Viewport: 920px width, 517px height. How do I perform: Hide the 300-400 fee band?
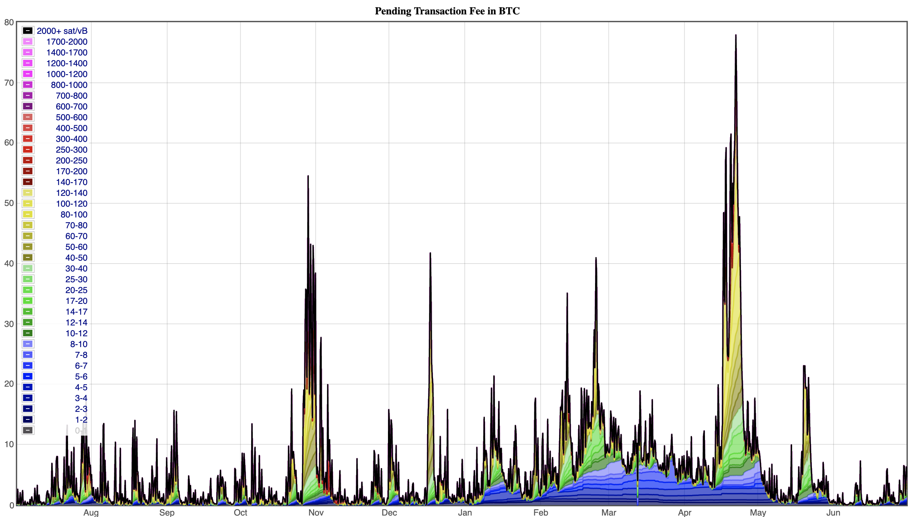pos(28,139)
